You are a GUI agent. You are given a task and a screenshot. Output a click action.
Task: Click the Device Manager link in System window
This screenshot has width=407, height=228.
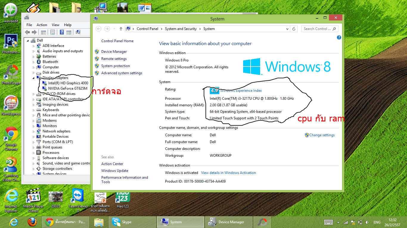click(114, 52)
